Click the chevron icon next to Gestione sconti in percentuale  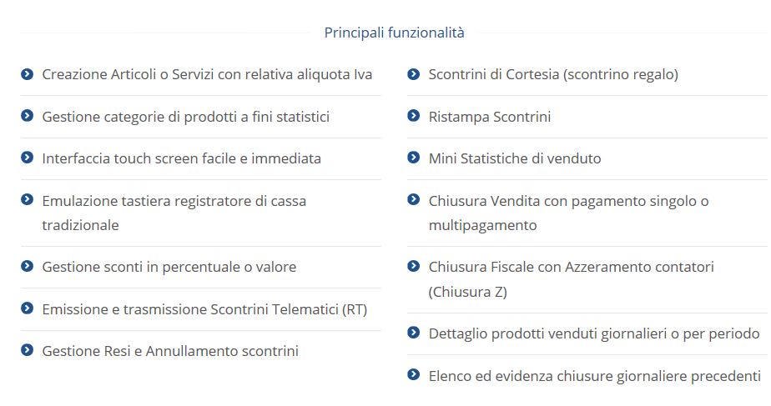[x=27, y=266]
